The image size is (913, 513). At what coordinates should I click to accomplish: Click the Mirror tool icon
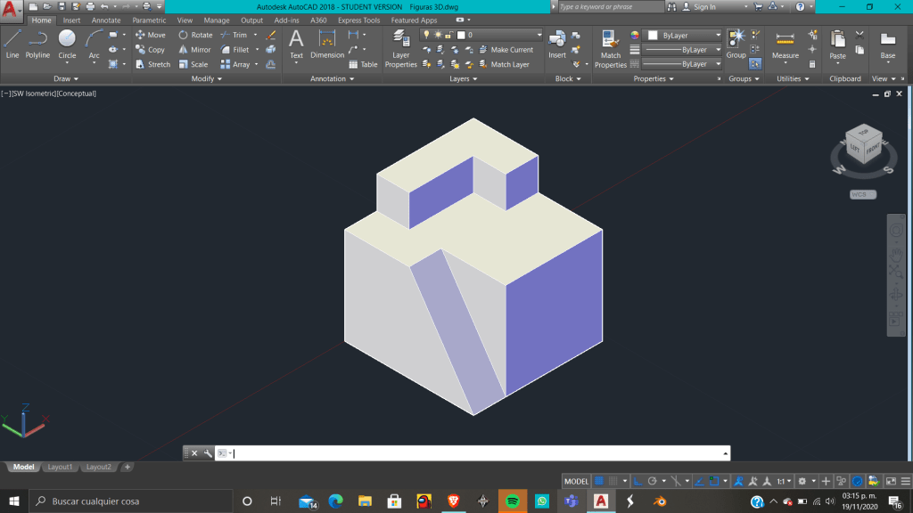coord(194,50)
